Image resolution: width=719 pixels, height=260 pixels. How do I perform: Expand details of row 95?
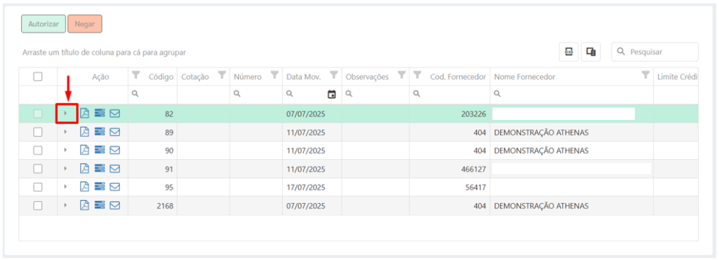click(65, 186)
